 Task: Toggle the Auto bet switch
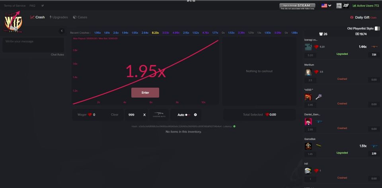(x=187, y=115)
